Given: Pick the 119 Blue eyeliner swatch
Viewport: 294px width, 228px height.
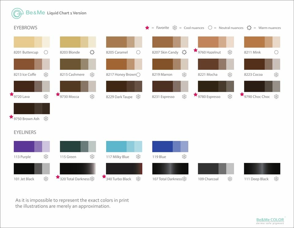Looking at the screenshot, I should (x=170, y=146).
